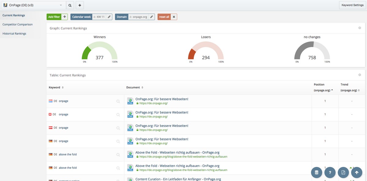Click the gray no changes gauge
The height and width of the screenshot is (181, 367).
[312, 50]
